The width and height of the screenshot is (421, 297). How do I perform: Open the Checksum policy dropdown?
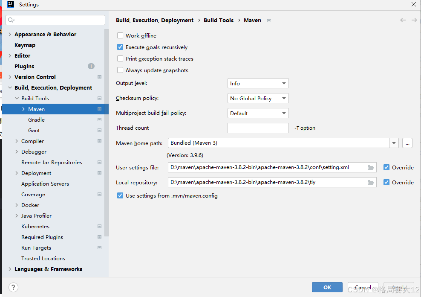click(x=258, y=99)
